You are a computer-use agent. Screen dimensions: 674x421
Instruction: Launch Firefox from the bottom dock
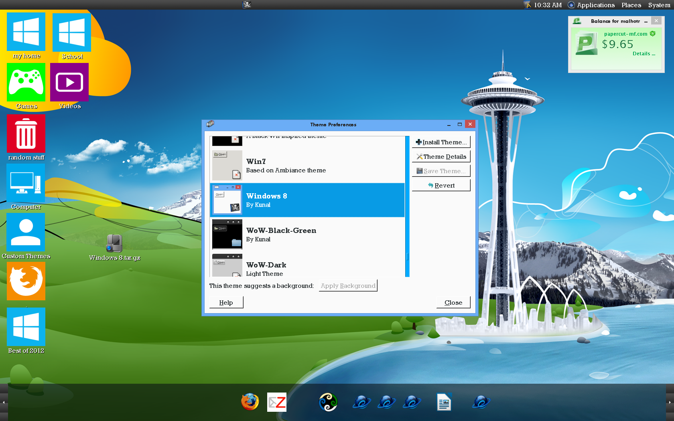pyautogui.click(x=250, y=402)
